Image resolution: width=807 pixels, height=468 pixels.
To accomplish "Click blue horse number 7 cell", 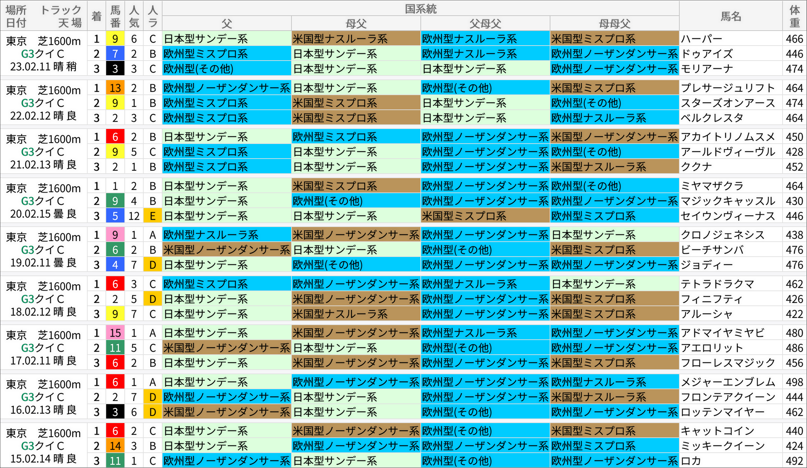I will pyautogui.click(x=115, y=54).
